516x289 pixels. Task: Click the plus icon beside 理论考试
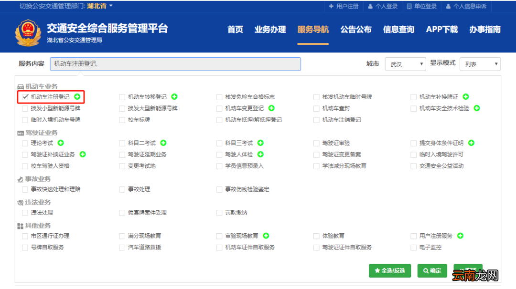coord(61,143)
